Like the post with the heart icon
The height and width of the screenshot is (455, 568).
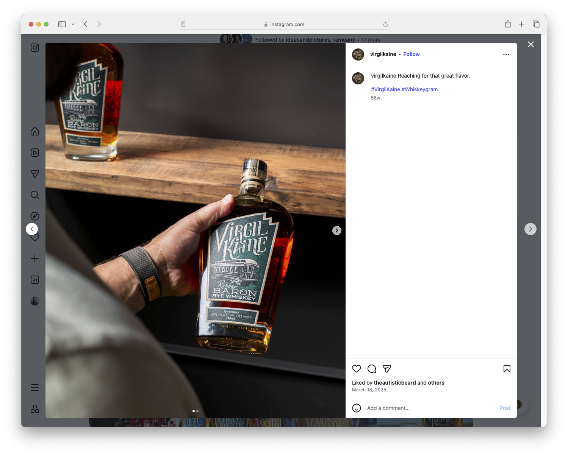[356, 368]
